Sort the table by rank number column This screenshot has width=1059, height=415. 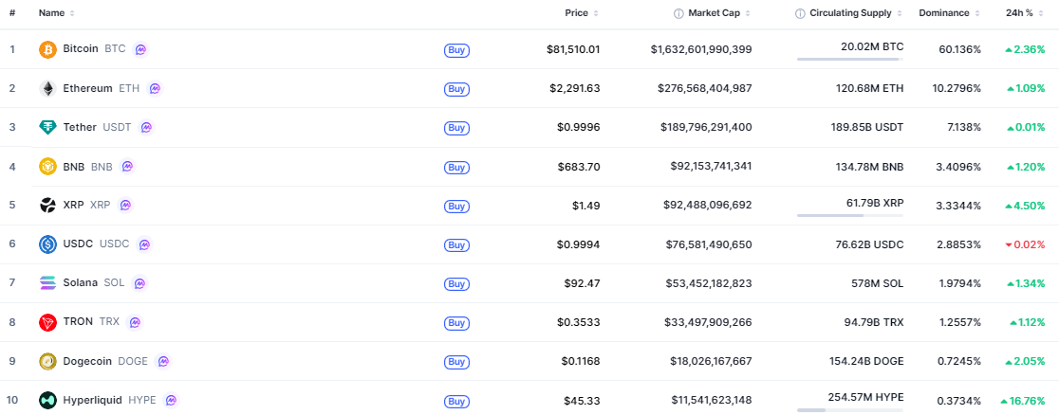click(13, 13)
